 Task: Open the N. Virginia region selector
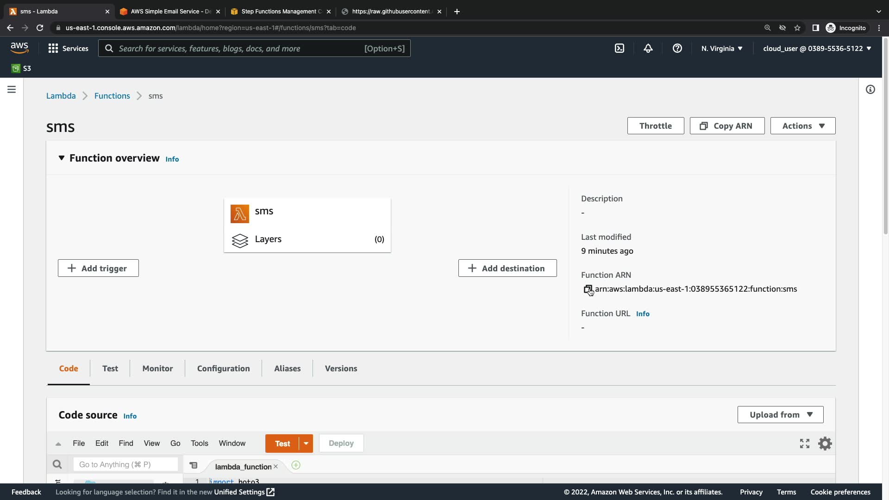[x=721, y=48]
